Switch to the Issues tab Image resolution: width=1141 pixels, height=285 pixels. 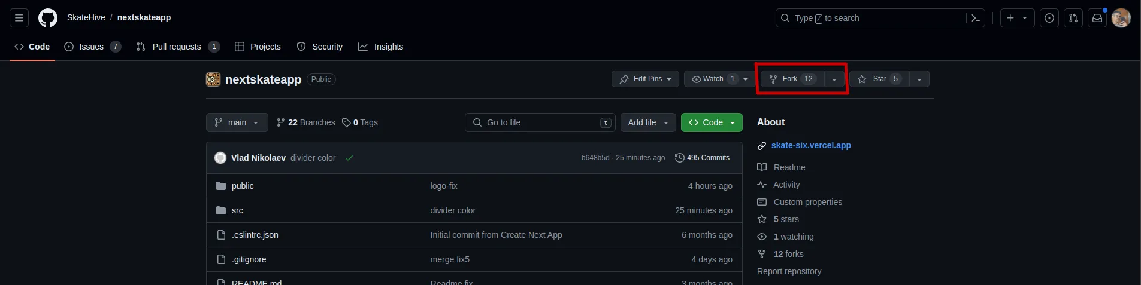coord(92,47)
